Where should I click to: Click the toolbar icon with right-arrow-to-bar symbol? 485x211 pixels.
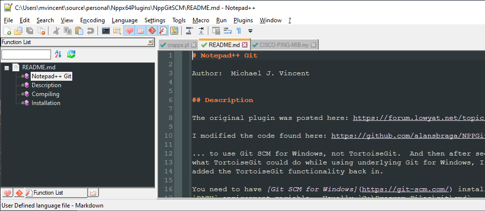click(201, 31)
